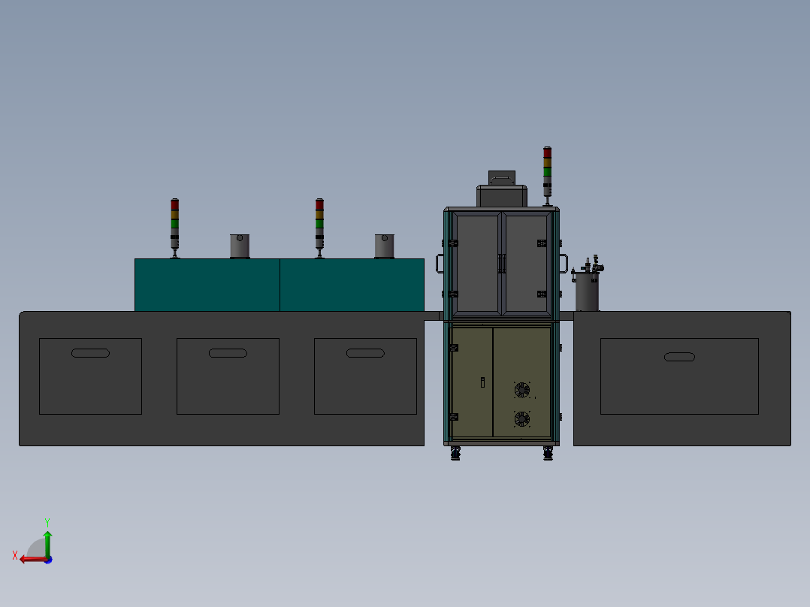Click the blue Z axis dot on triad
The width and height of the screenshot is (810, 607).
48,560
